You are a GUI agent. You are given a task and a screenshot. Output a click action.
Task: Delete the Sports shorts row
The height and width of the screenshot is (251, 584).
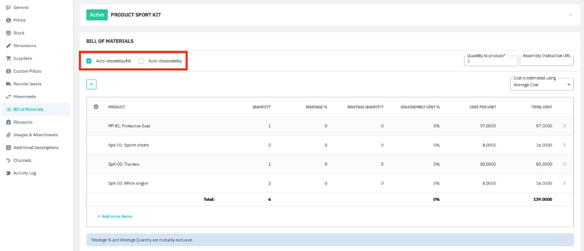pos(564,145)
